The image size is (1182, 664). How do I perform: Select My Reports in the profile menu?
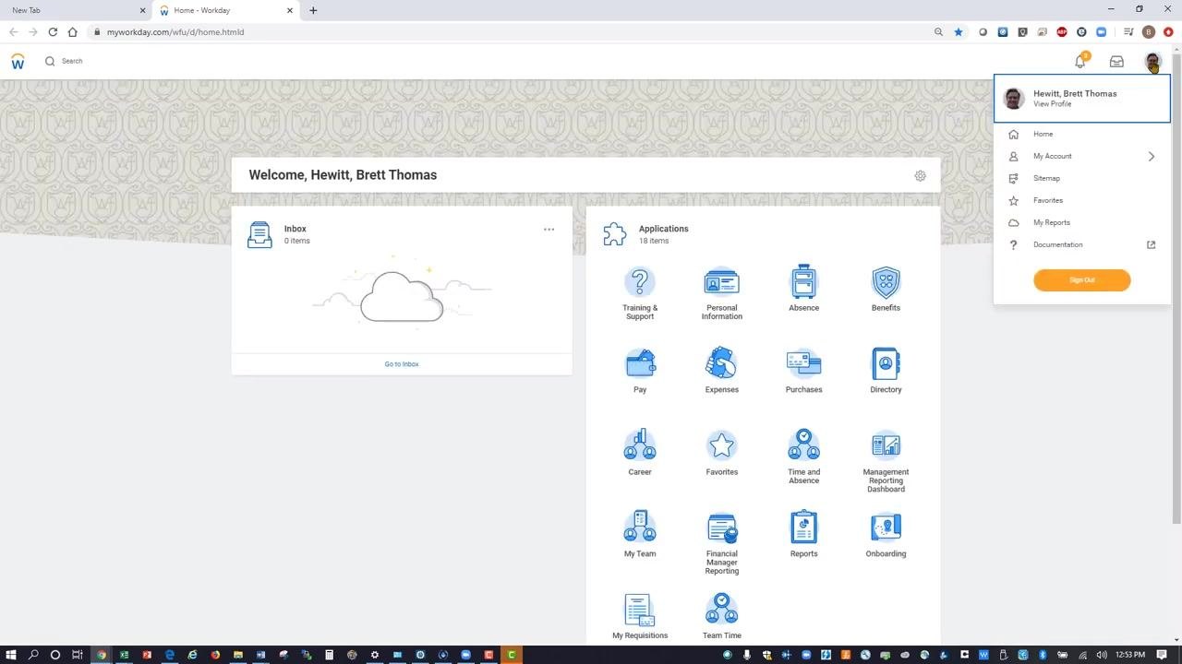tap(1081, 222)
